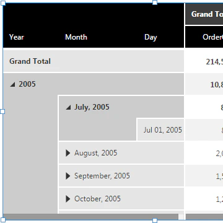Click the 2005 row value cell
This screenshot has height=223, width=223.
click(204, 84)
